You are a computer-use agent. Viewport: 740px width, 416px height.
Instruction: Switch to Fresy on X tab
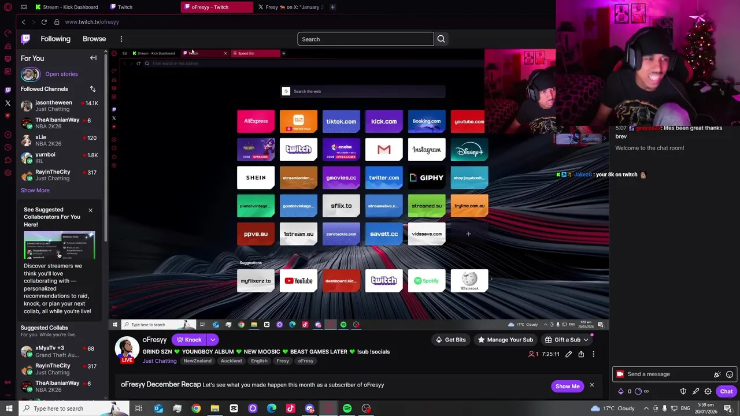(x=290, y=7)
